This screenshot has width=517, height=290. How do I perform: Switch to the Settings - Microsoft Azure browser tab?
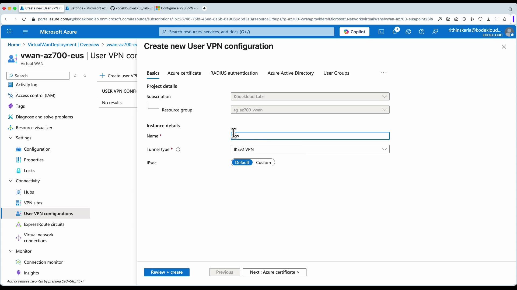(86, 8)
